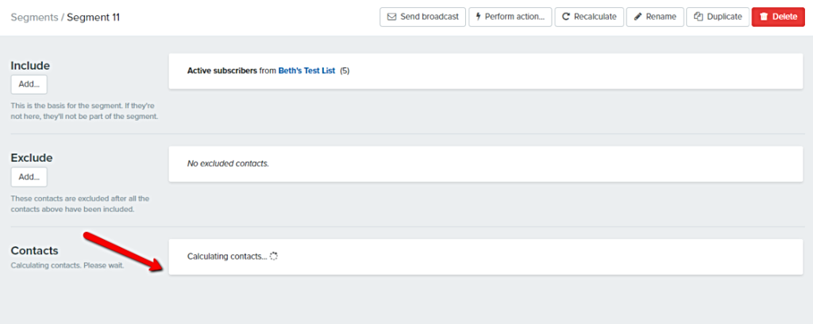
Task: Duplicate this segment
Action: coord(718,17)
